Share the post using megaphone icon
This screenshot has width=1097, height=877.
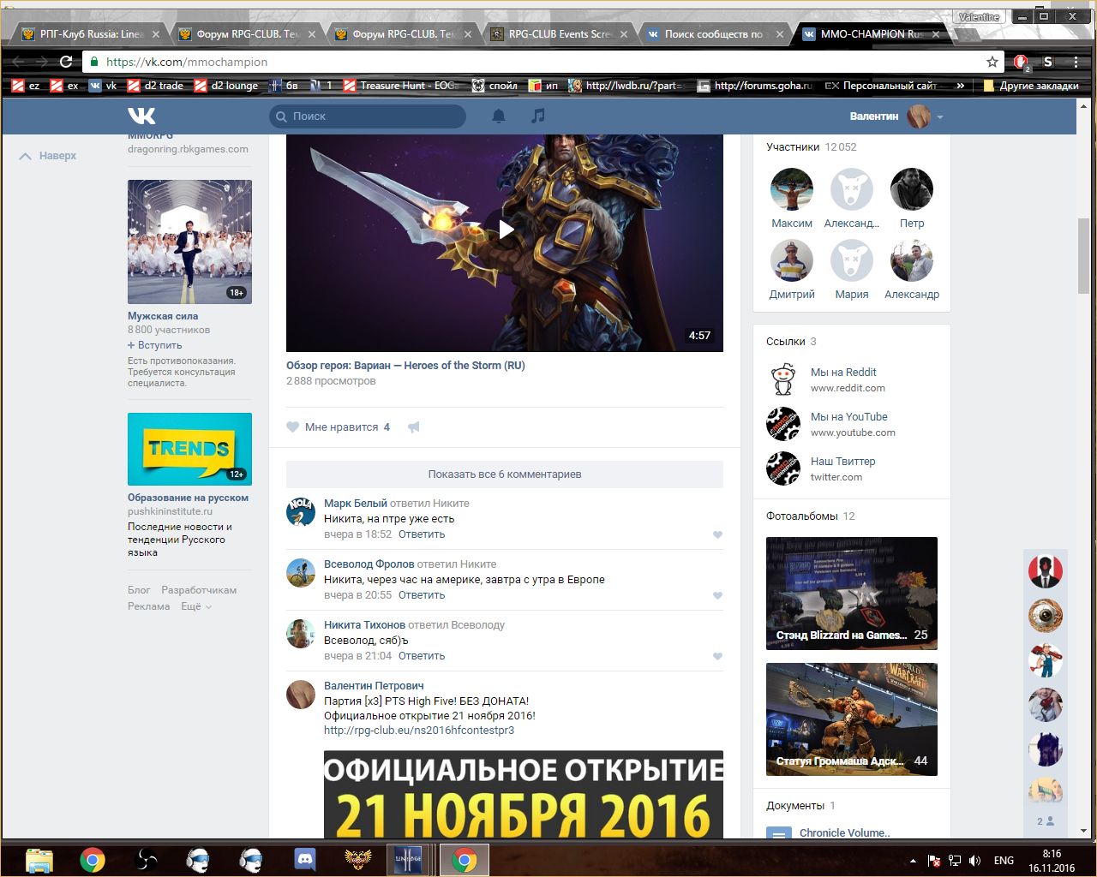click(x=414, y=427)
